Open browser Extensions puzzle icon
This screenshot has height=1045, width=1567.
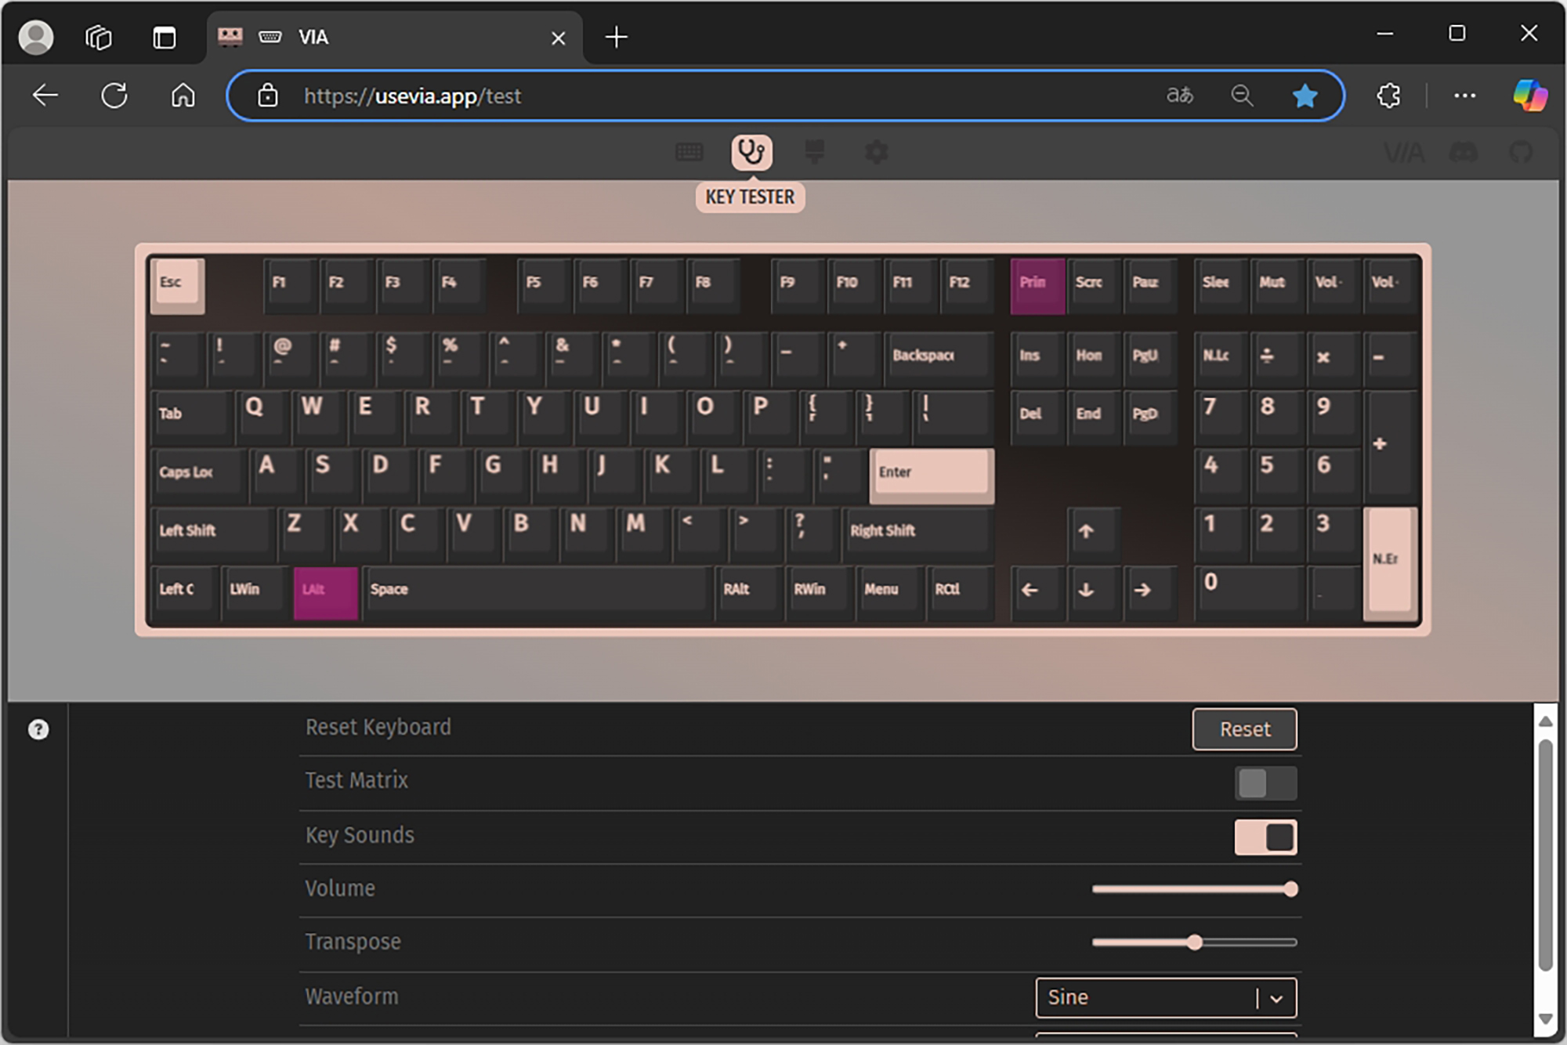tap(1388, 96)
